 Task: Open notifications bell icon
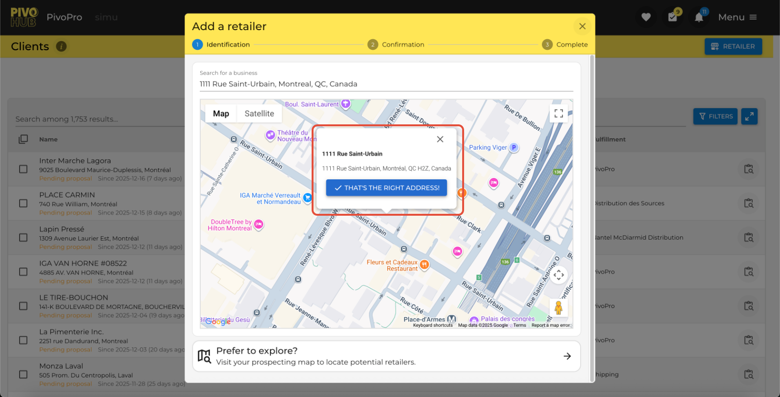[699, 17]
